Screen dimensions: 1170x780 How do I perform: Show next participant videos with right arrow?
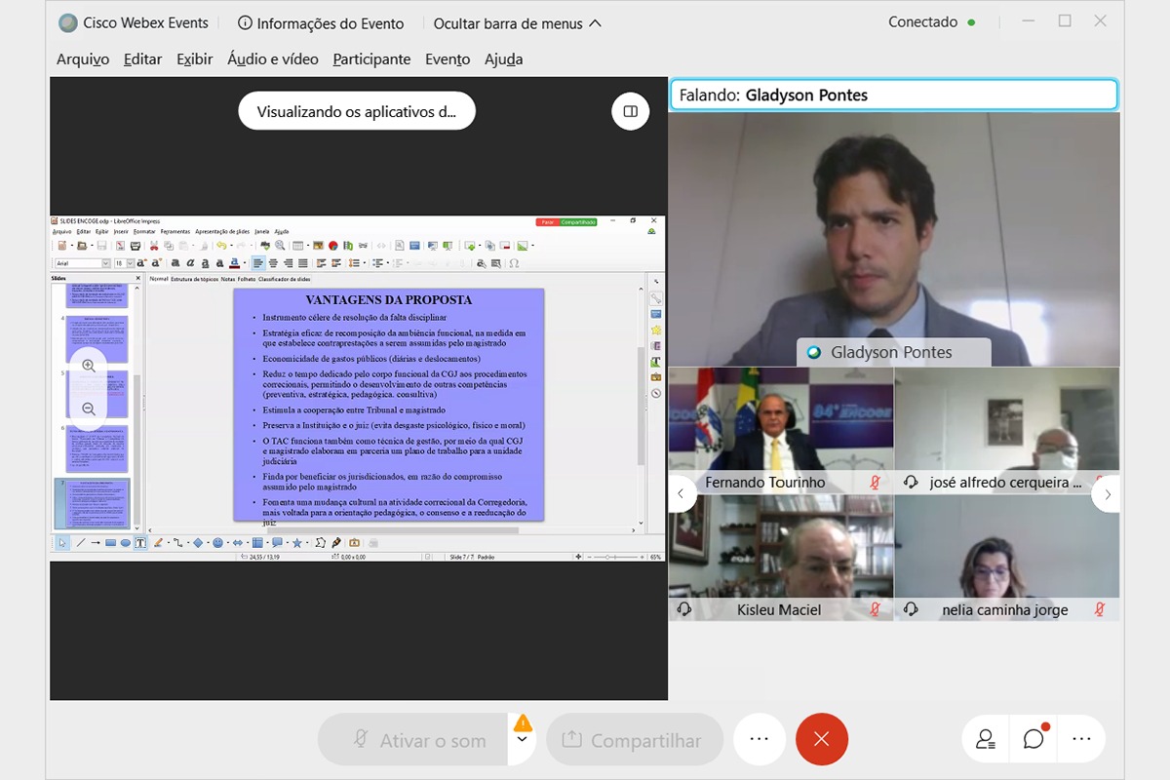click(1107, 494)
